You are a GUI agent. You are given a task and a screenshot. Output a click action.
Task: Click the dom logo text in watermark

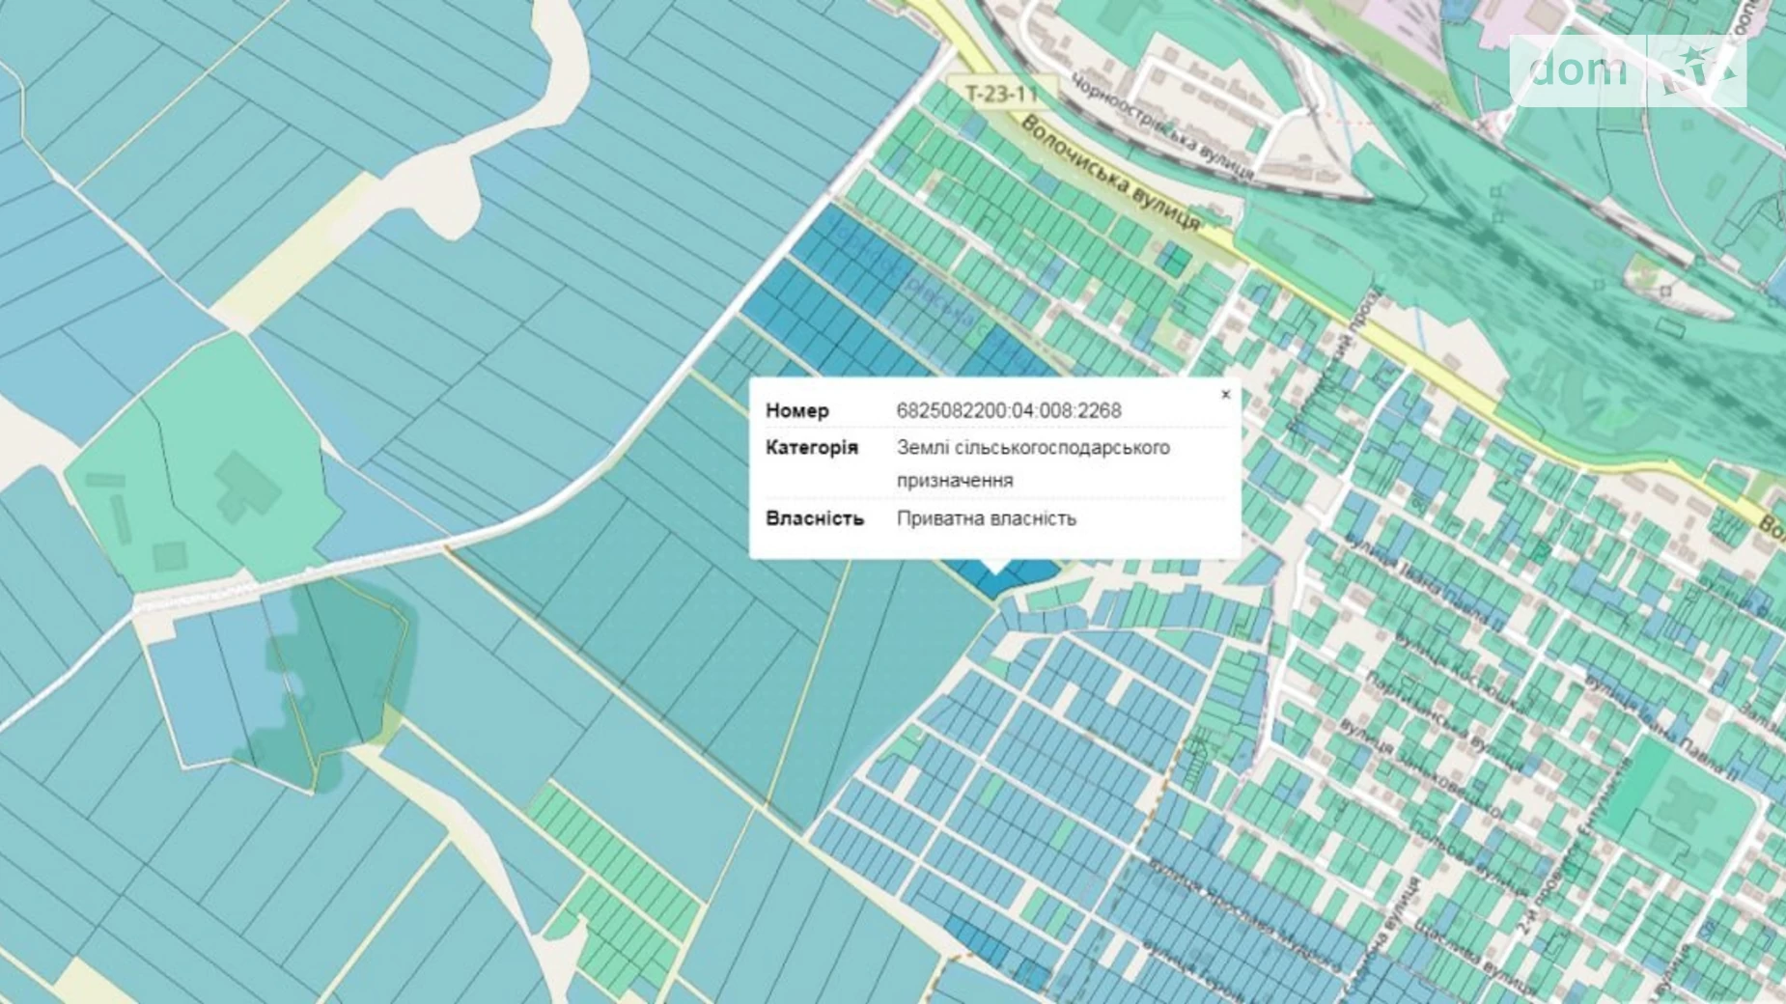[x=1577, y=70]
